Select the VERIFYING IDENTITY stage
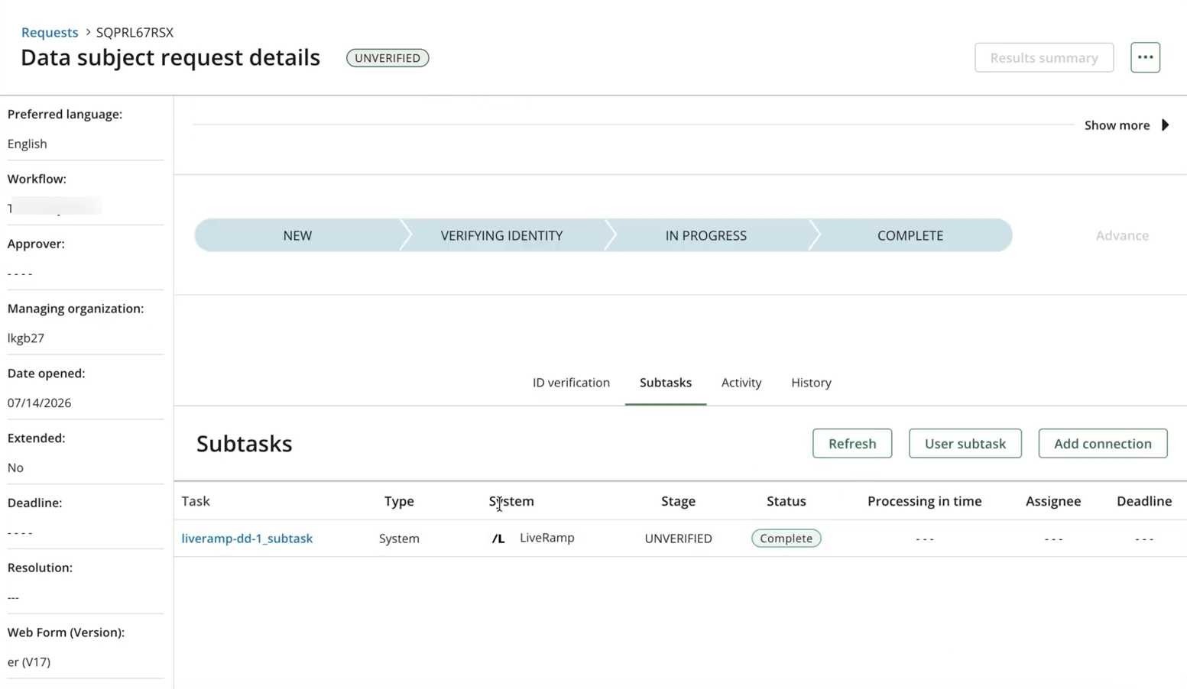 pyautogui.click(x=501, y=235)
